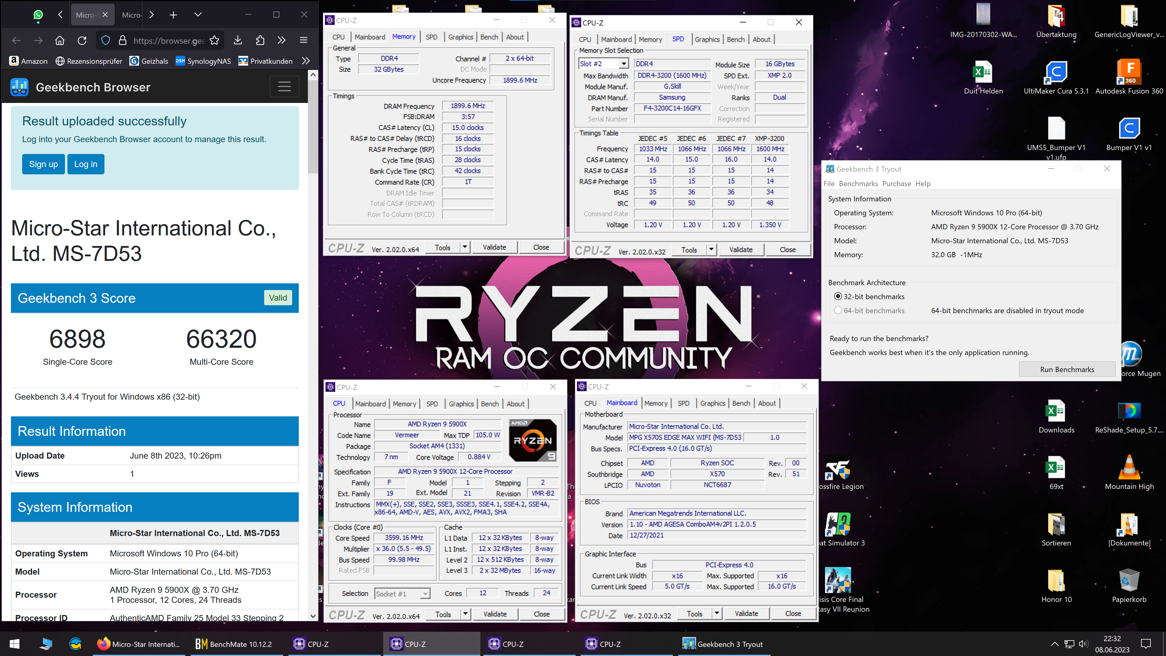Expand Tools dropdown arrow in Mainboard CPU-Z window
This screenshot has height=656, width=1166.
click(x=717, y=613)
